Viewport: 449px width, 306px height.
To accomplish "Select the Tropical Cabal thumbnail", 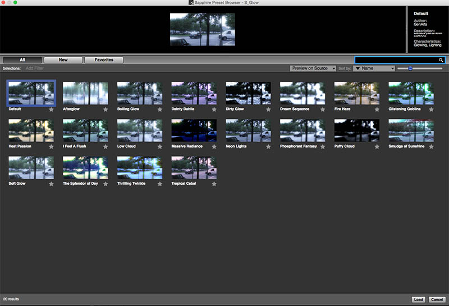I will [194, 168].
